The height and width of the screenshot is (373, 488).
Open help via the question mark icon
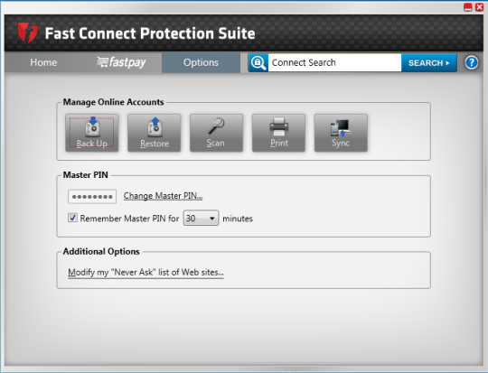point(471,62)
